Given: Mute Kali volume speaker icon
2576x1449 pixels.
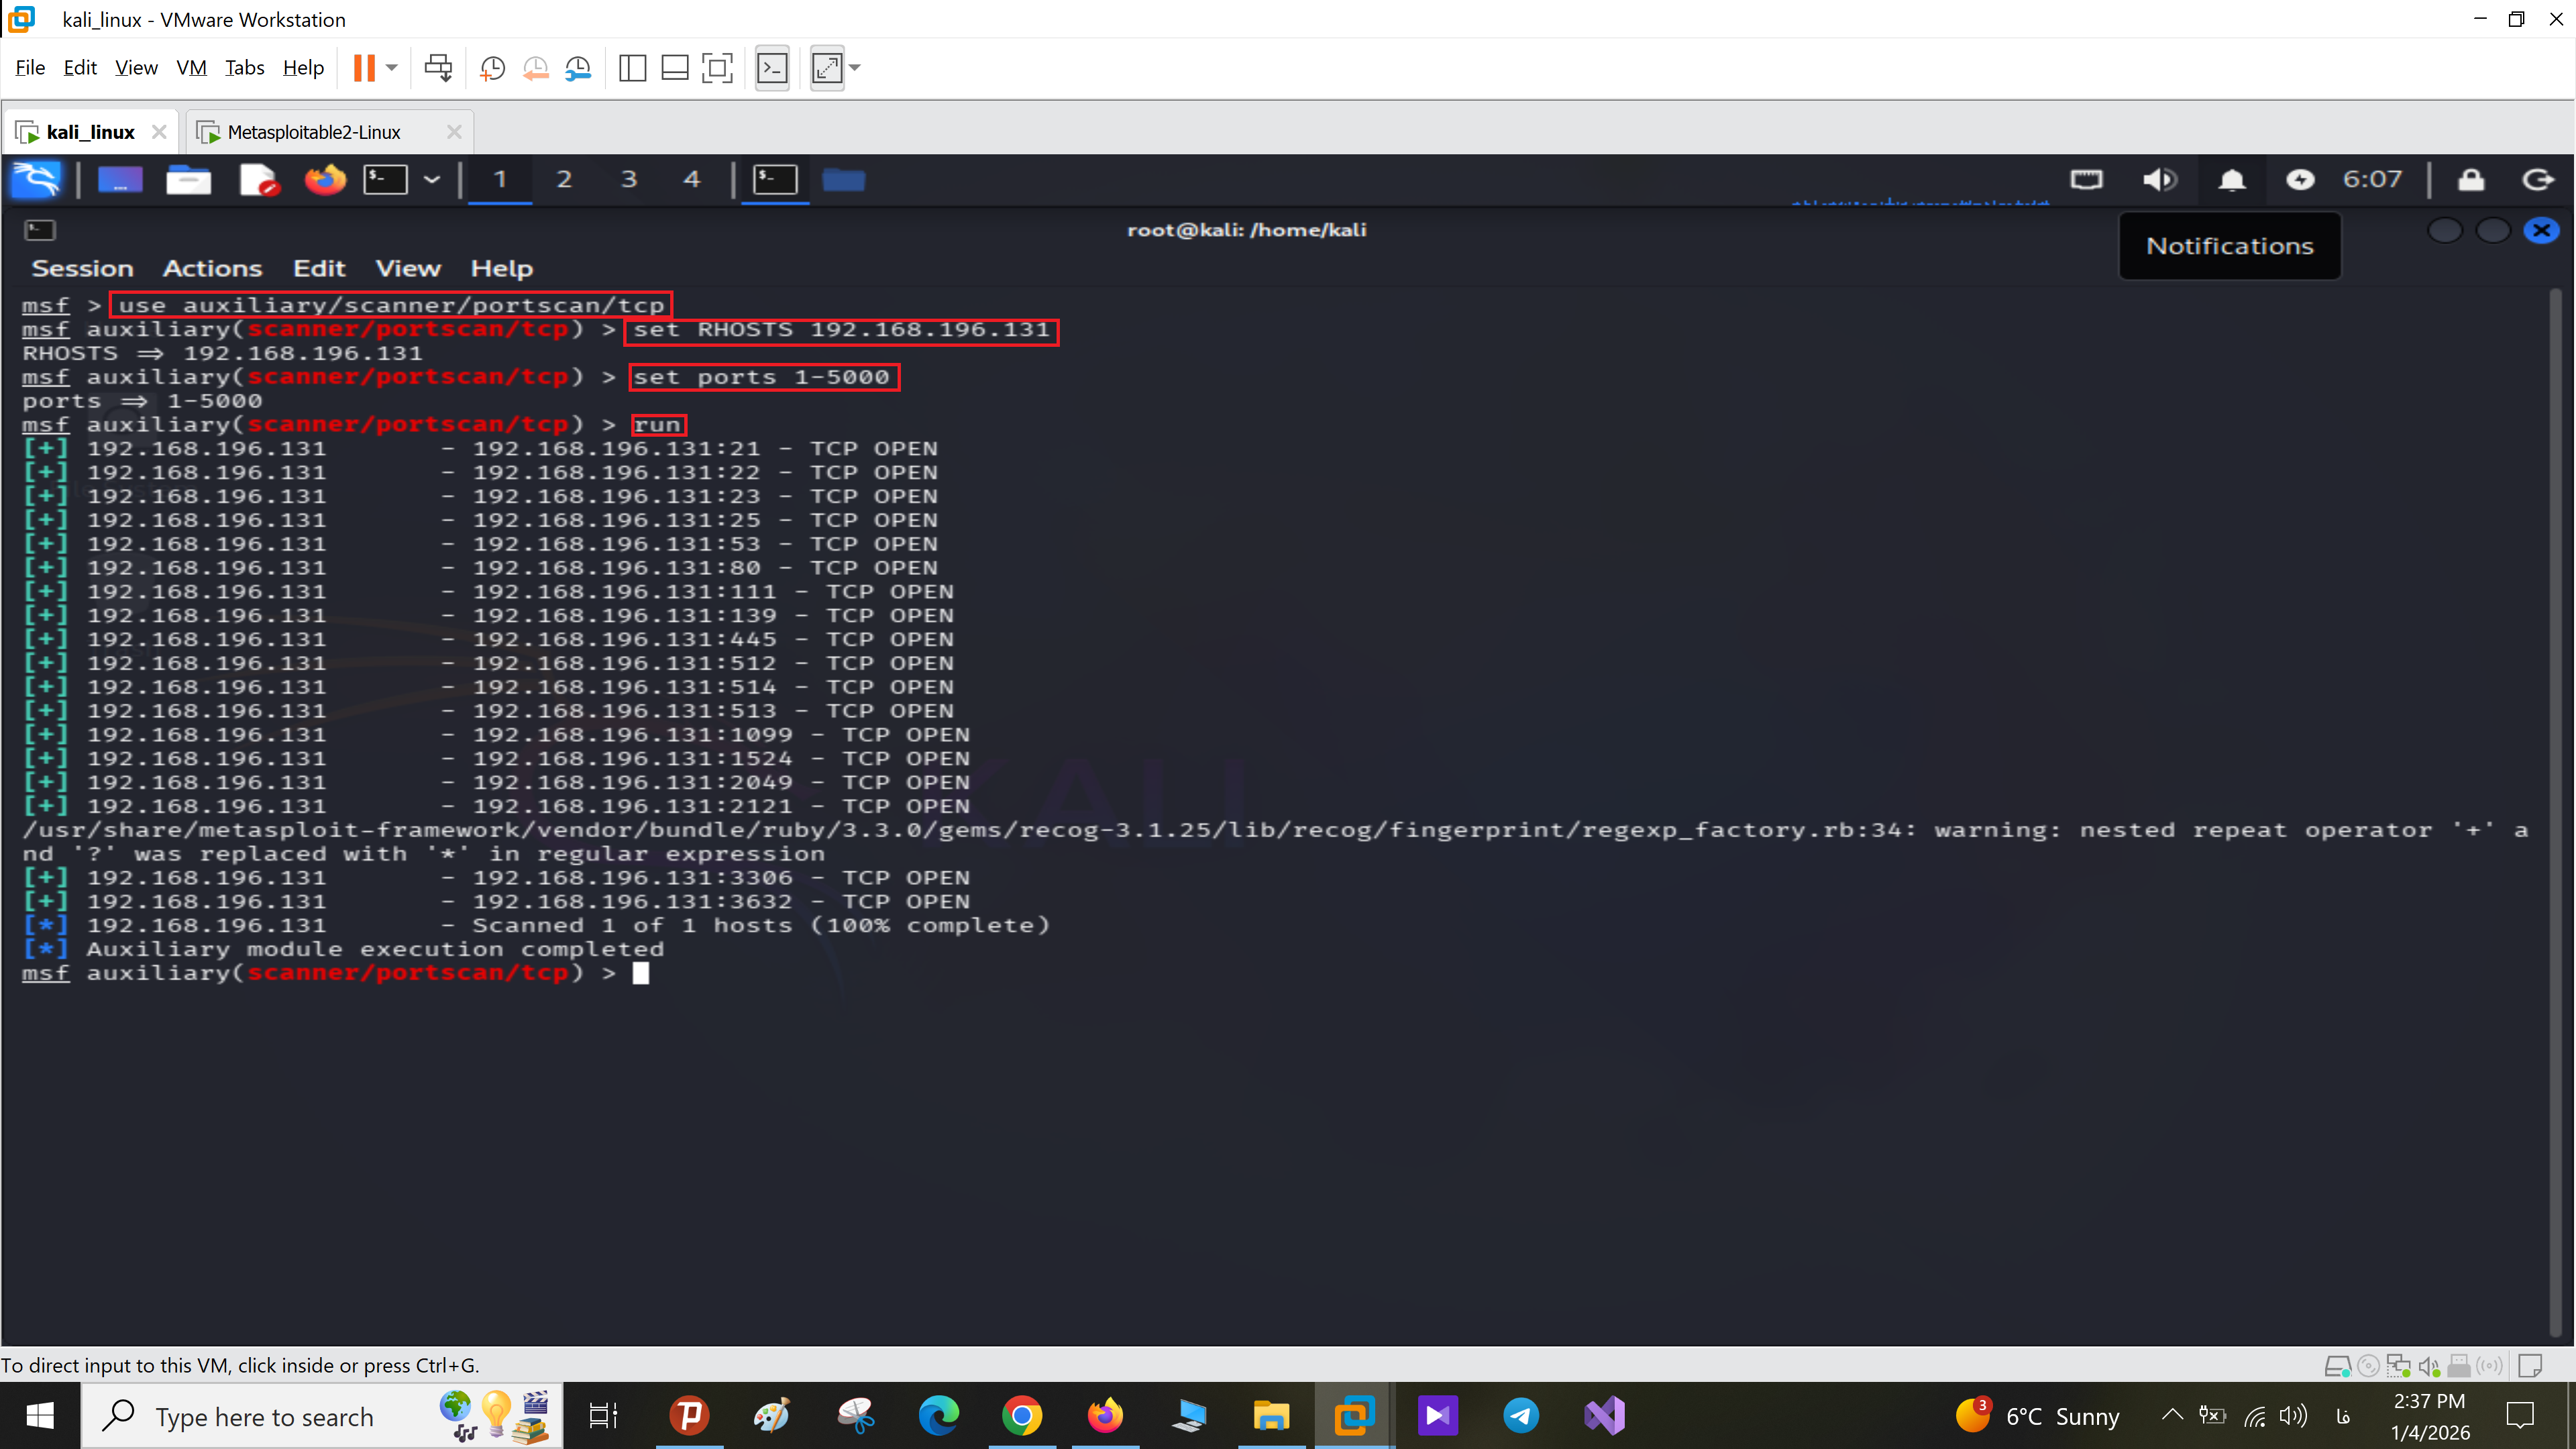Looking at the screenshot, I should point(2159,180).
